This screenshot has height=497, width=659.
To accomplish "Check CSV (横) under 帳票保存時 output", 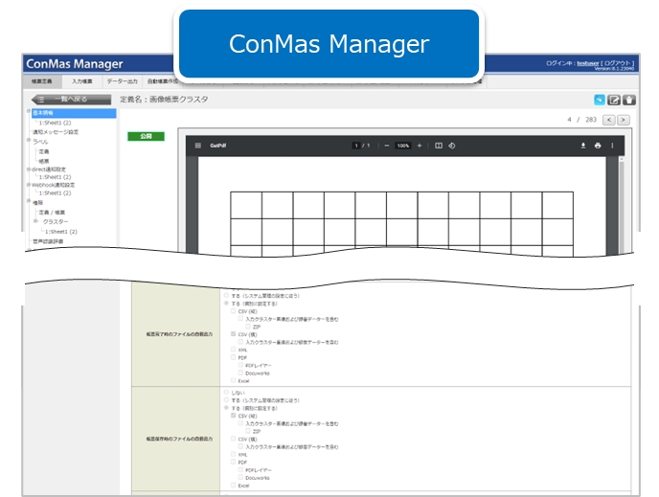I will point(234,439).
